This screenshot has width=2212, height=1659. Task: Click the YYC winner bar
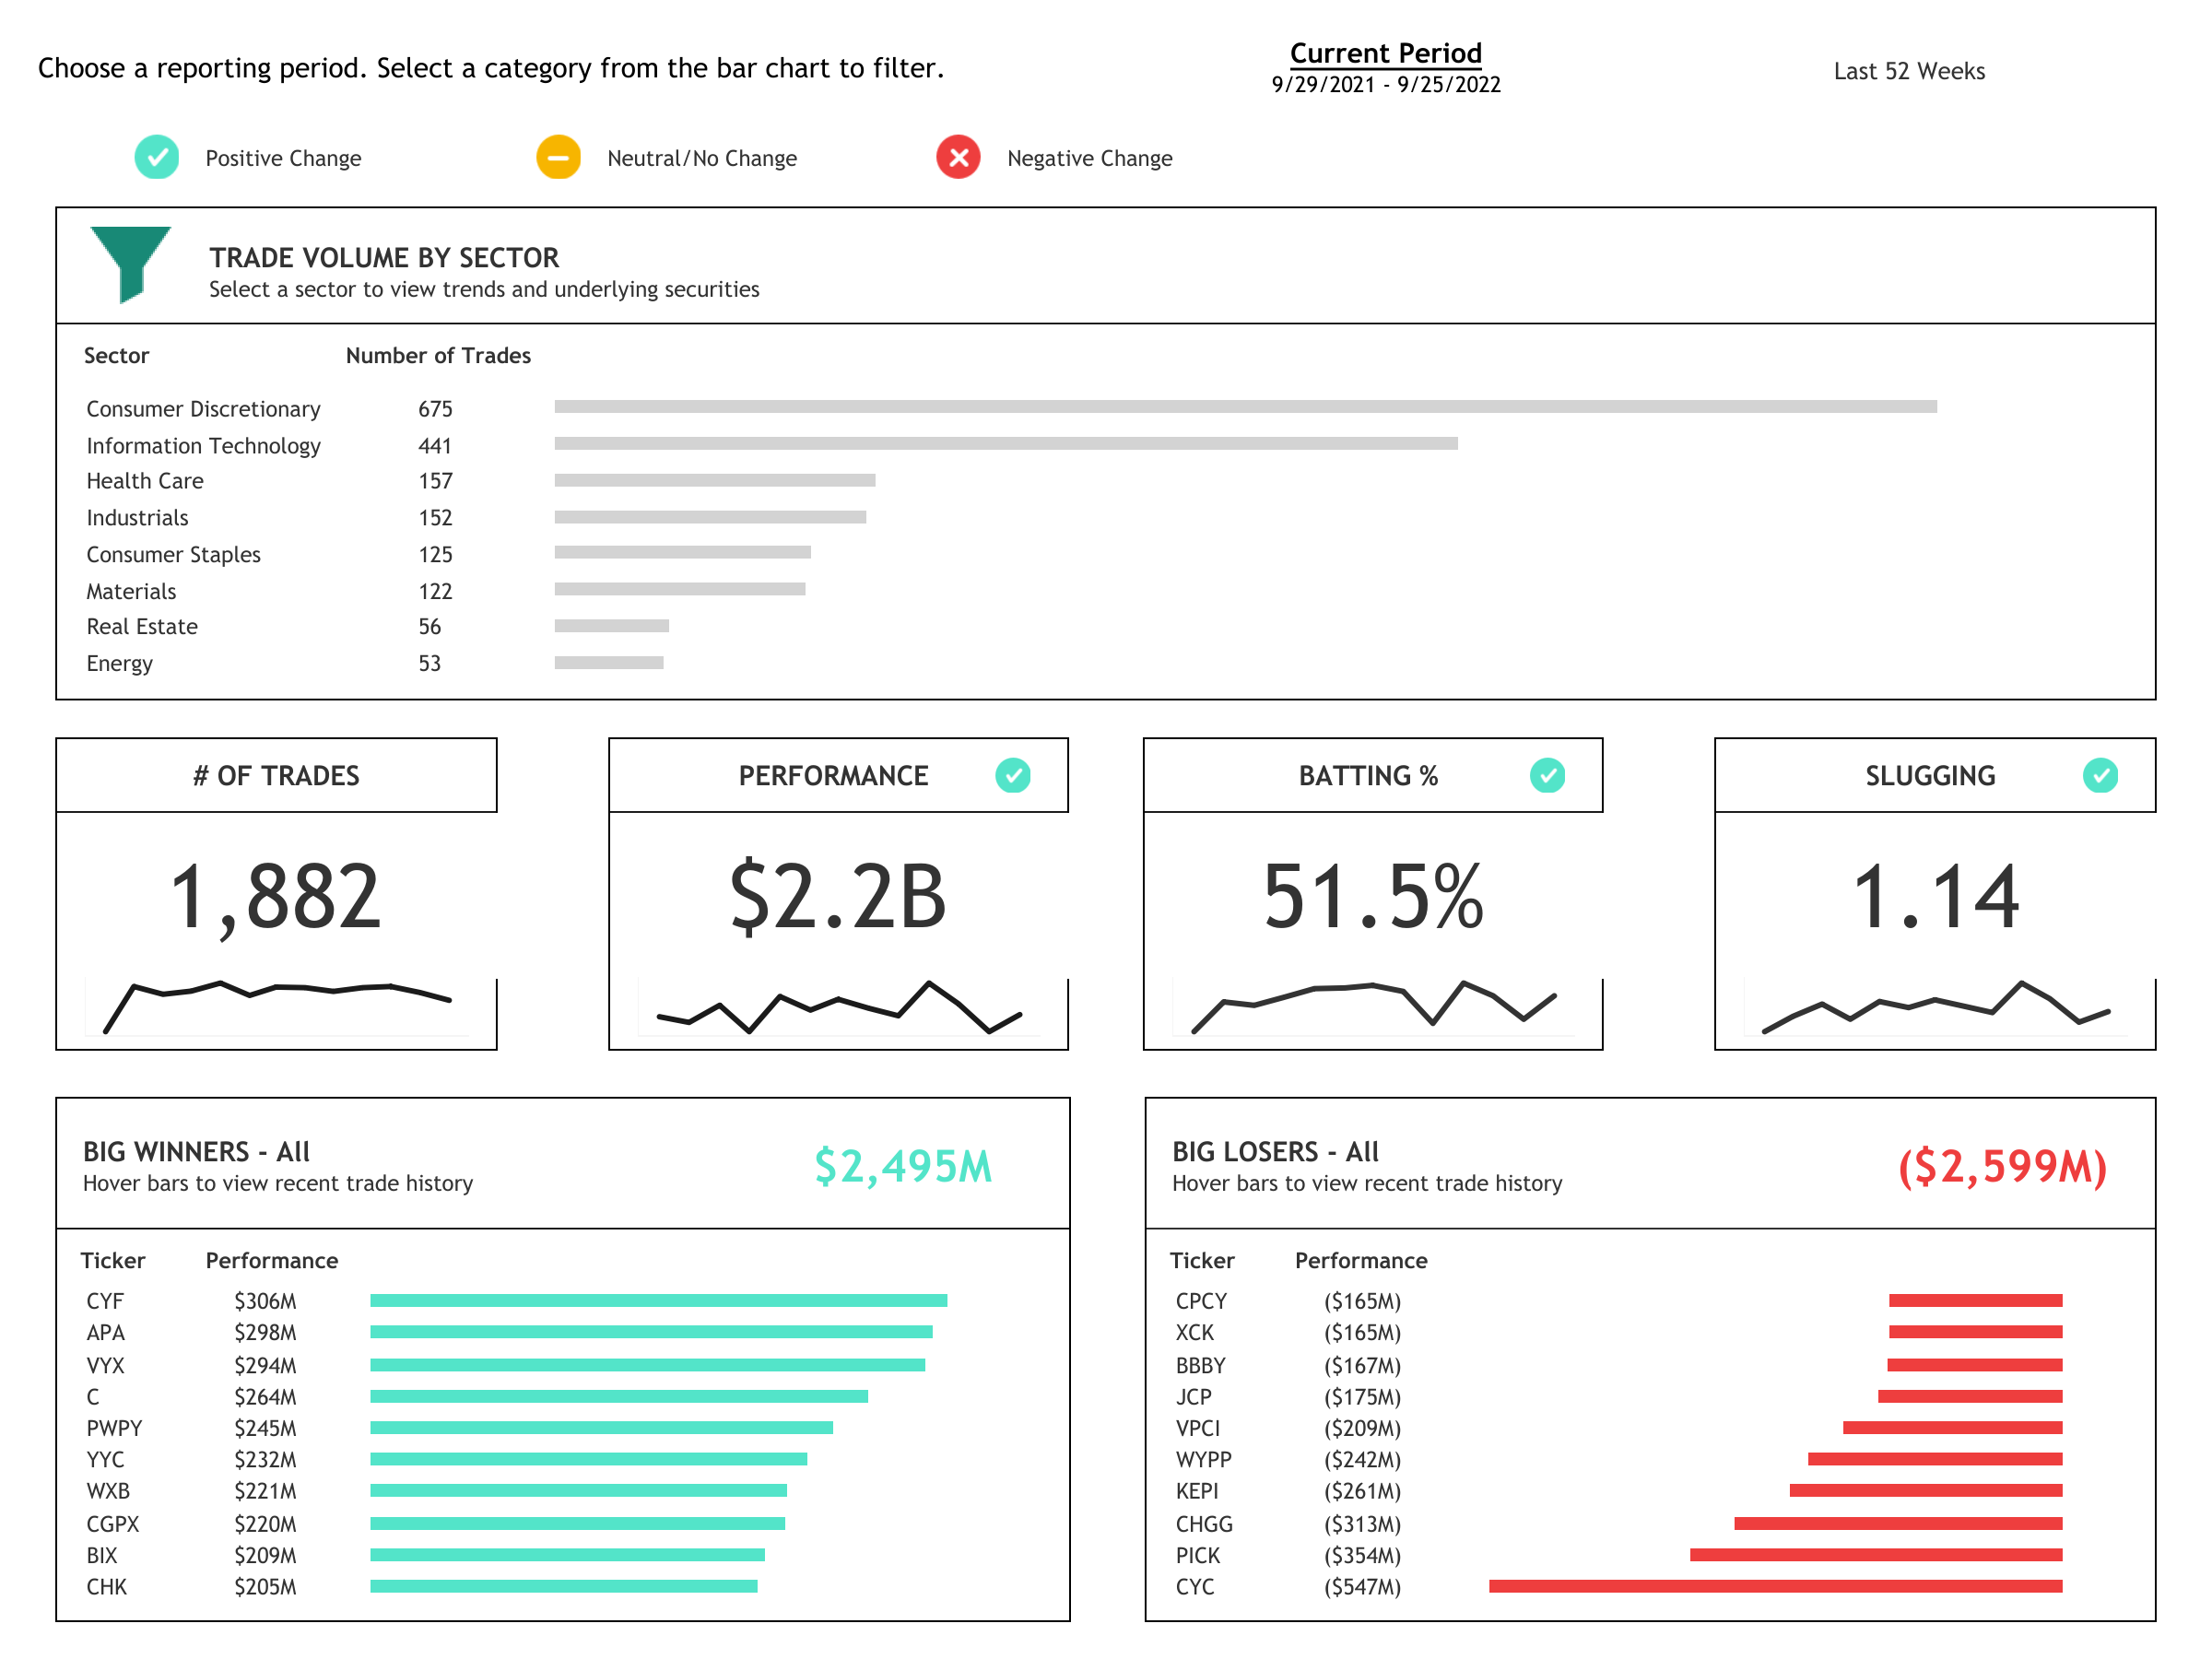pos(588,1459)
